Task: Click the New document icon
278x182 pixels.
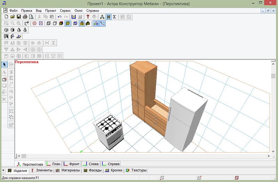Action: 6,17
